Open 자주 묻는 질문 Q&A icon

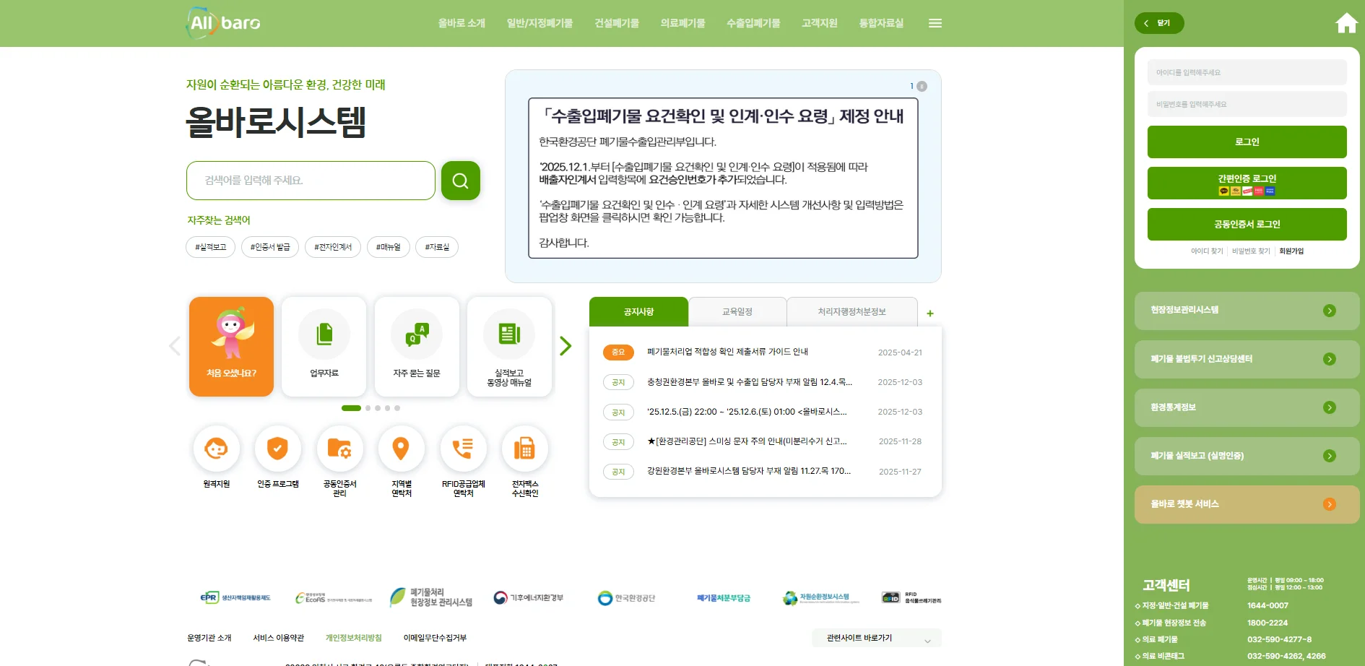pos(416,345)
